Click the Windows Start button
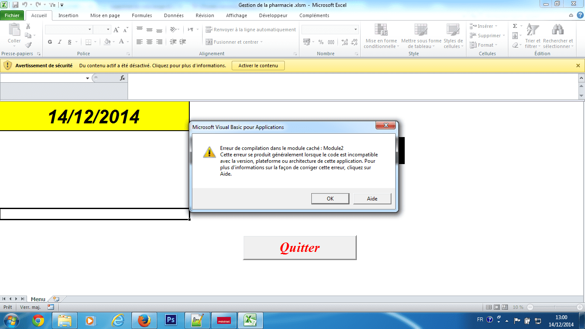The image size is (585, 329). click(x=10, y=320)
